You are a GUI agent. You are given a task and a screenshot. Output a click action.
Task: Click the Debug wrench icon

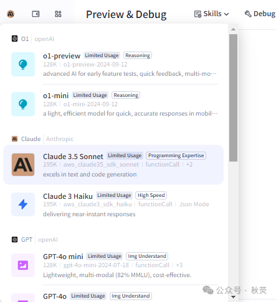coord(248,14)
